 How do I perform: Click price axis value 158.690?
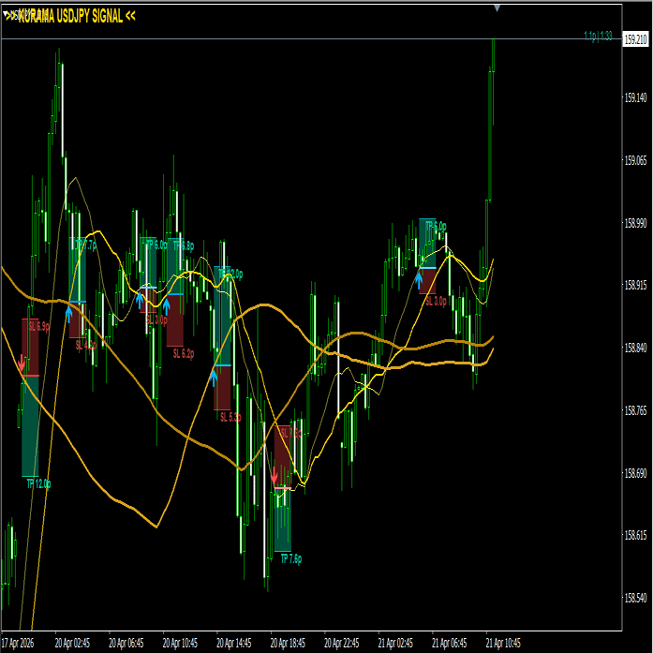pyautogui.click(x=635, y=473)
